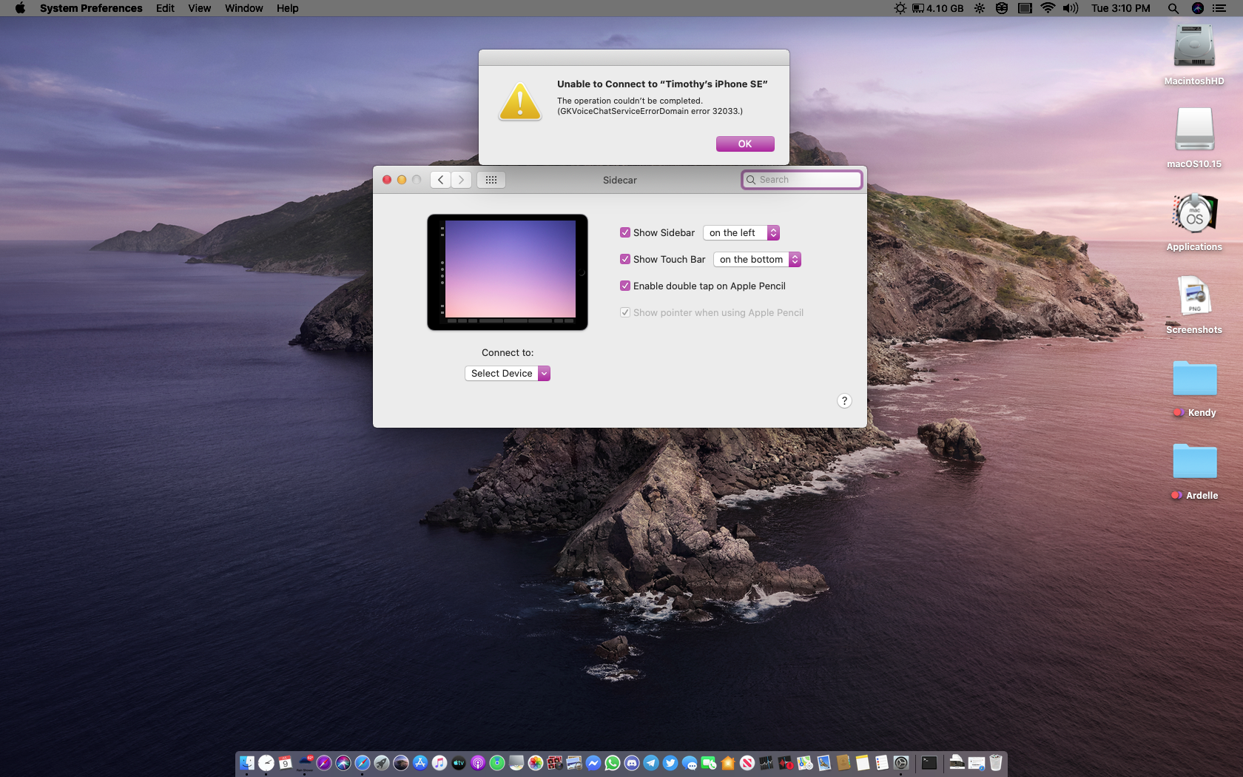
Task: Open Apple TV app from the Dock
Action: (459, 763)
